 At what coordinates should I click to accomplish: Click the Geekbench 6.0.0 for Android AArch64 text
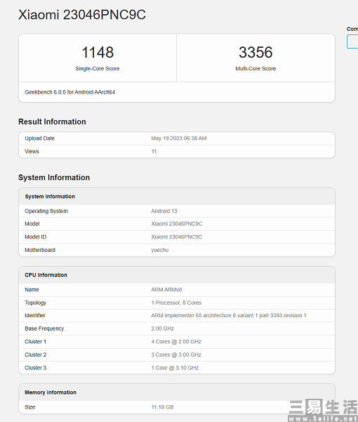[69, 92]
